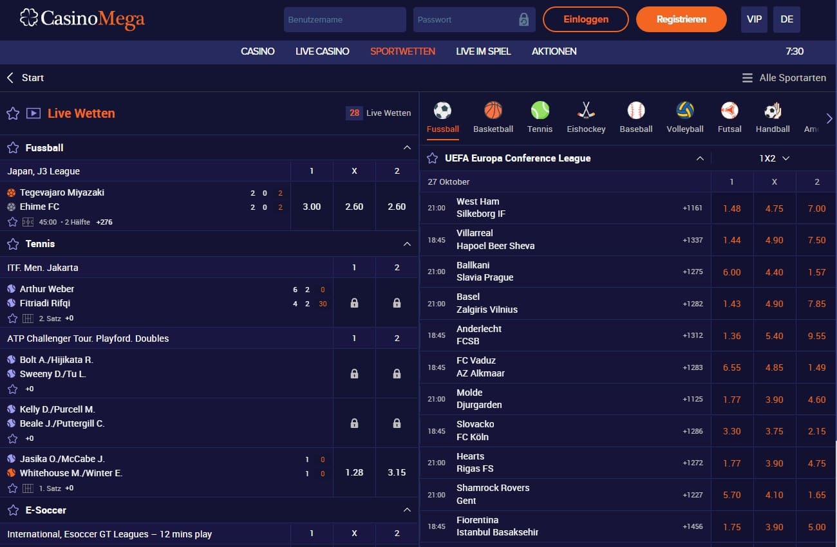This screenshot has height=547, width=837.
Task: Bet on Gent win at 1.65
Action: pos(817,495)
